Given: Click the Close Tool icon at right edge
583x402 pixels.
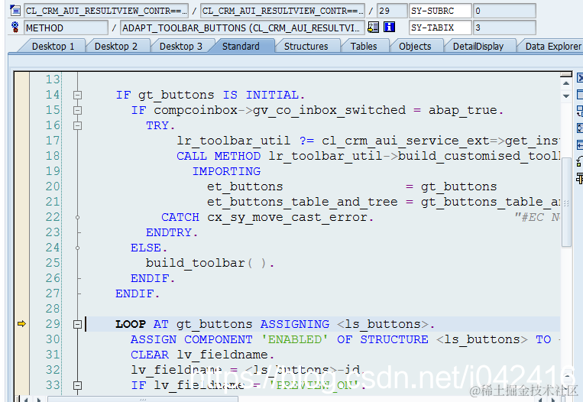Looking at the screenshot, I should click(x=580, y=78).
